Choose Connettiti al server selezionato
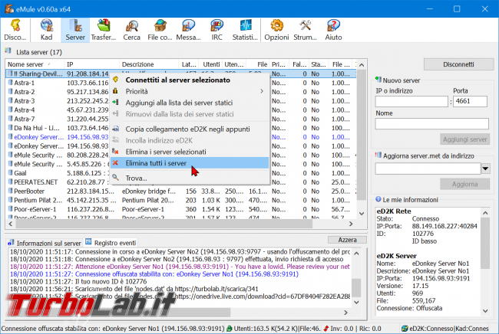Image resolution: width=499 pixels, height=334 pixels. click(190, 80)
